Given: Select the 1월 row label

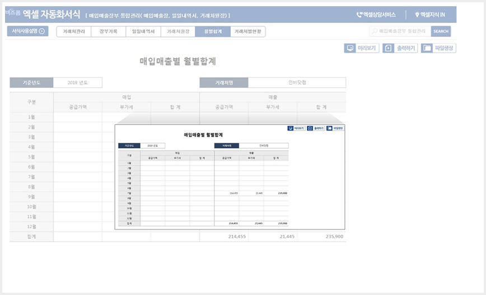Looking at the screenshot, I should click(31, 117).
